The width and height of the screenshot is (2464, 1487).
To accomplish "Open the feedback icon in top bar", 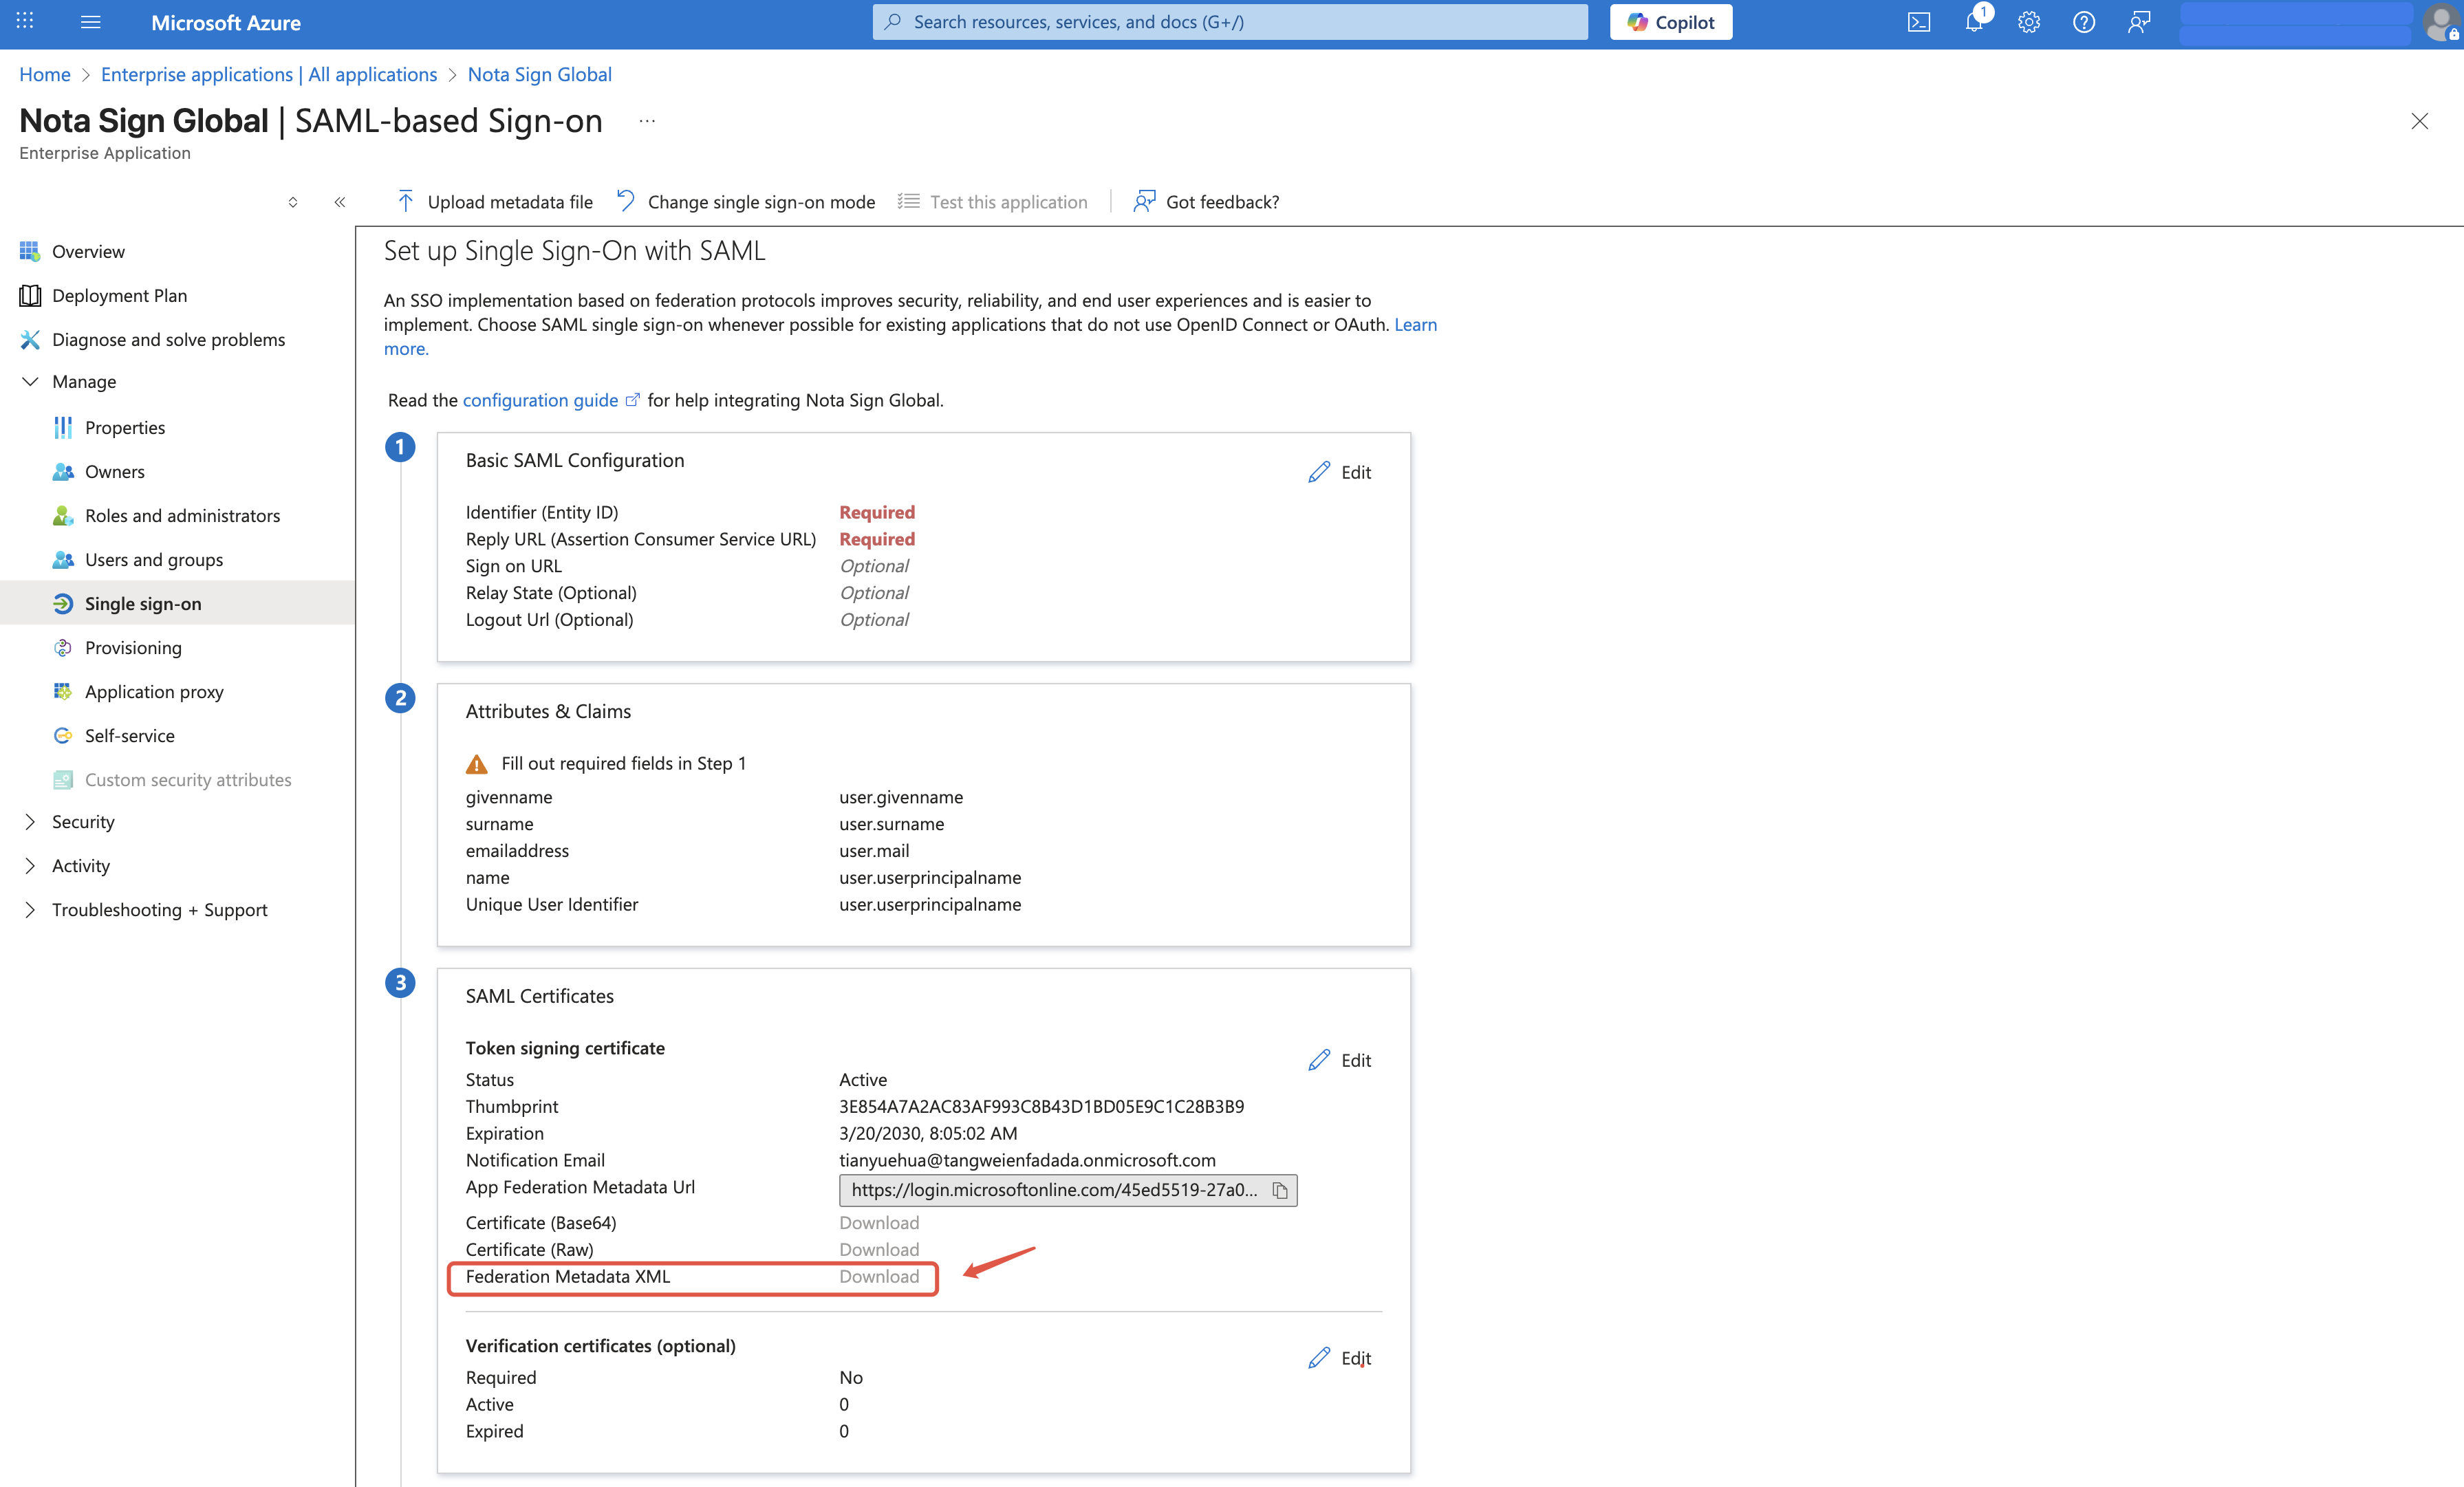I will [2139, 22].
